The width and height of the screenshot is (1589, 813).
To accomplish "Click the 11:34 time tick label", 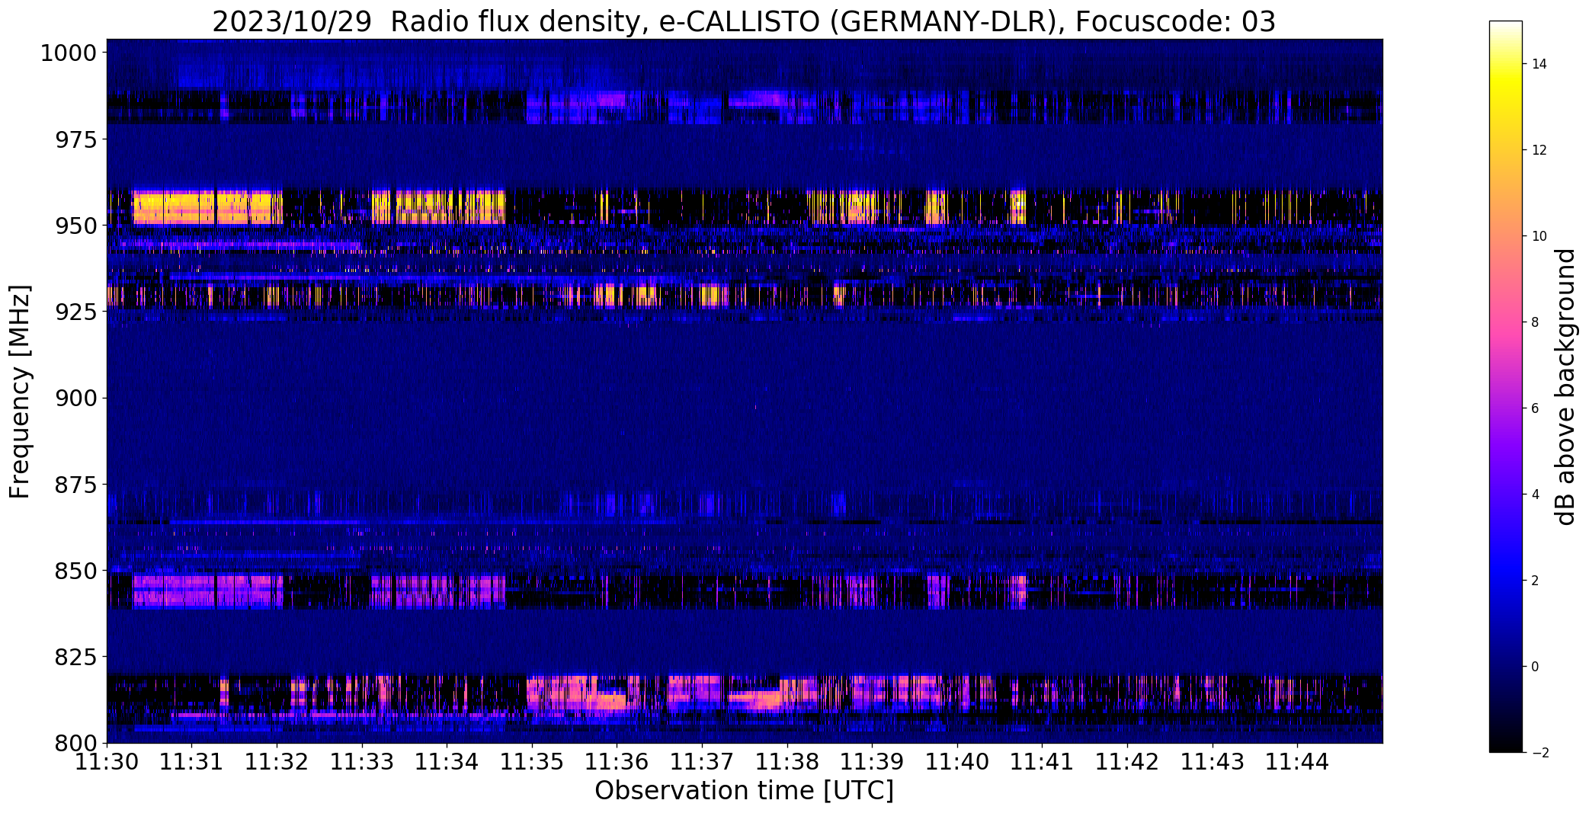I will [x=447, y=762].
